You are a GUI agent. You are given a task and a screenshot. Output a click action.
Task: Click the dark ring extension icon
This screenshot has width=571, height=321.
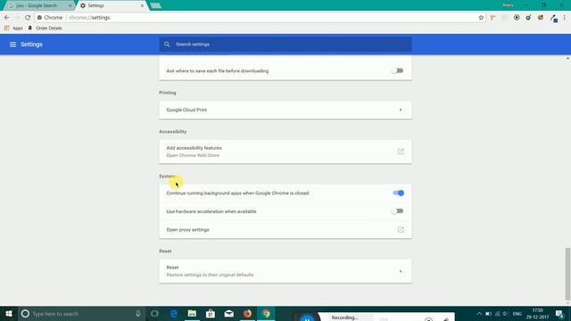click(x=528, y=18)
